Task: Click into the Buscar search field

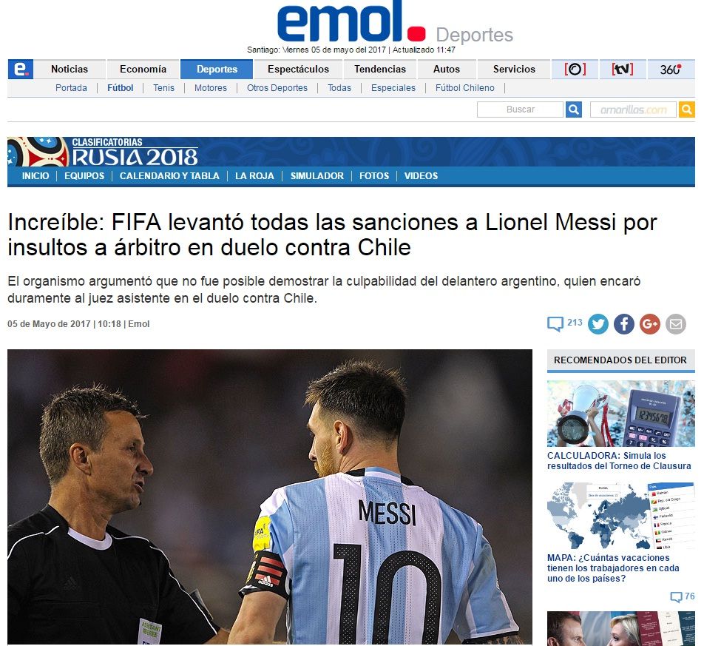Action: click(x=520, y=110)
